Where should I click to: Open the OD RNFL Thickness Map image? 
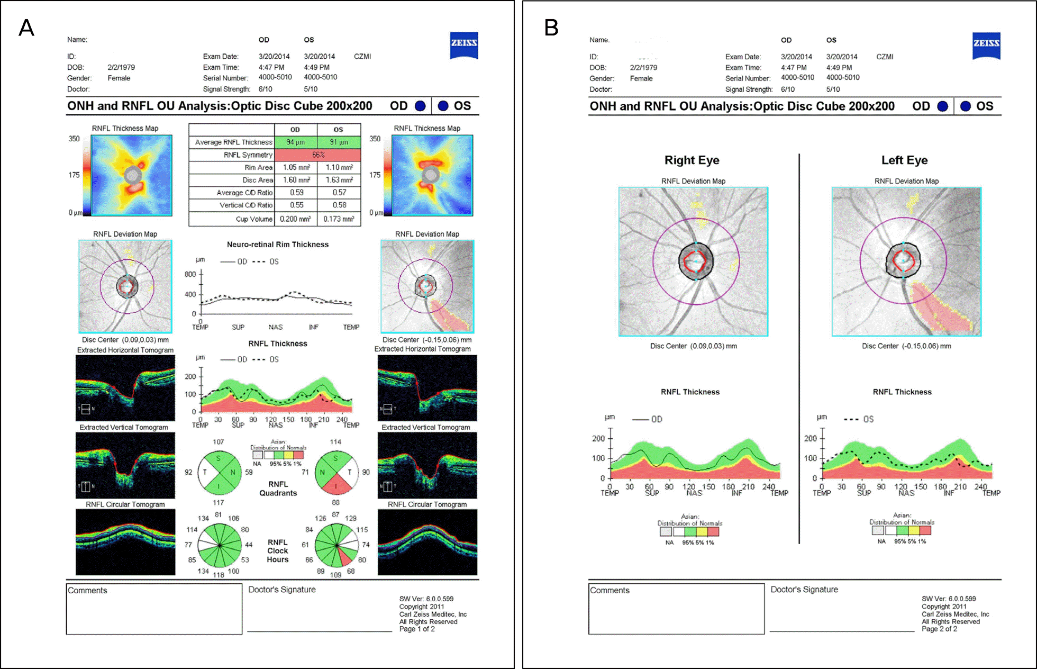click(132, 175)
